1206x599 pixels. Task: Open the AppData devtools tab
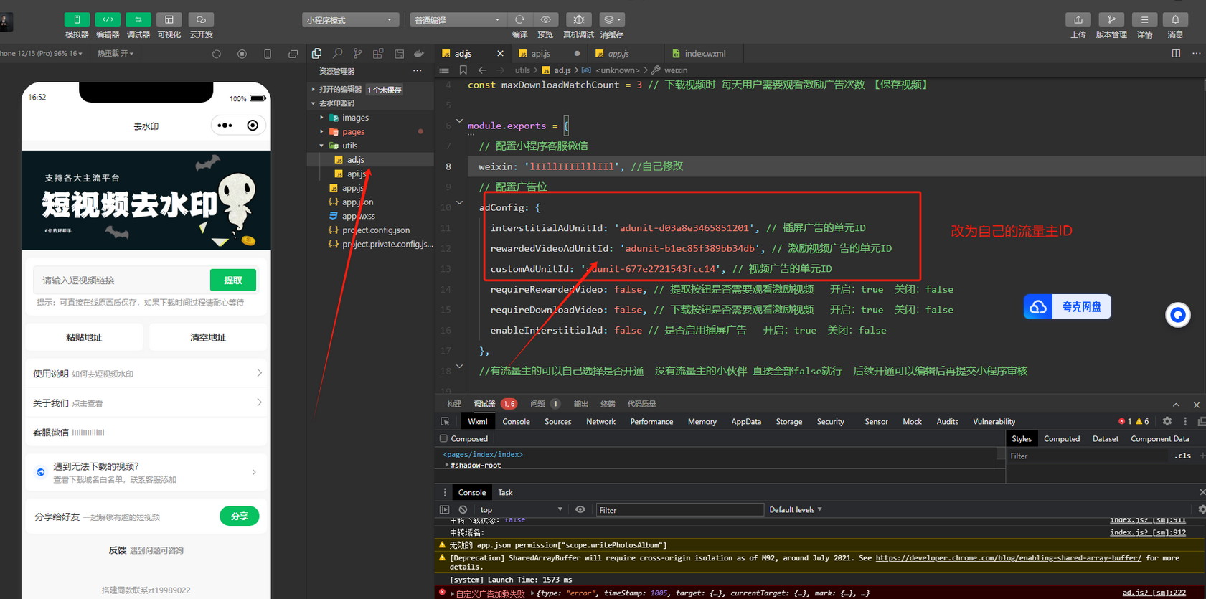tap(746, 422)
